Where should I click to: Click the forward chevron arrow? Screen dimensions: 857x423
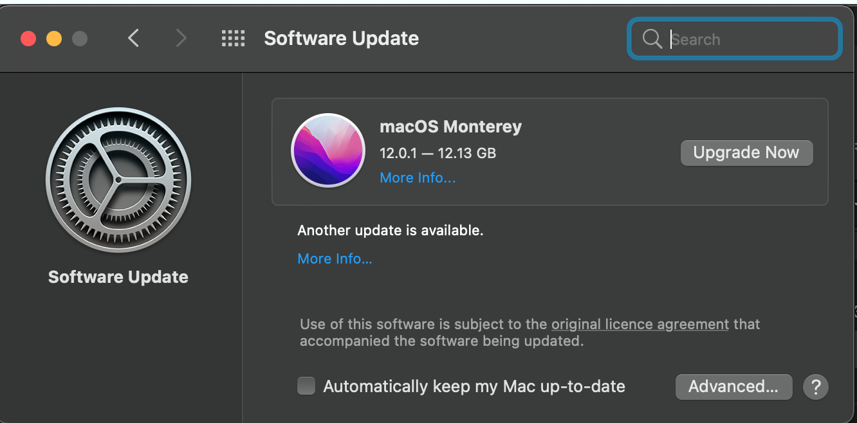point(181,39)
